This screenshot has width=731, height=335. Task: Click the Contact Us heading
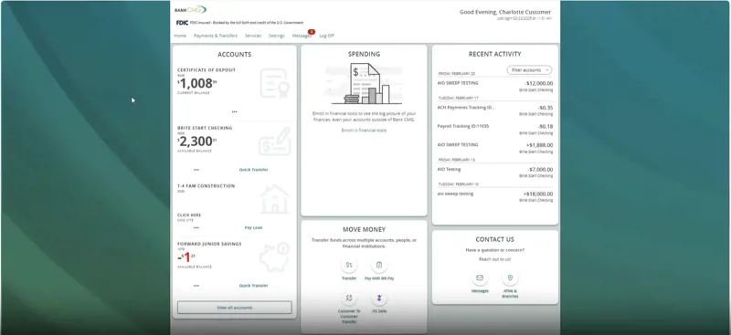(x=494, y=239)
